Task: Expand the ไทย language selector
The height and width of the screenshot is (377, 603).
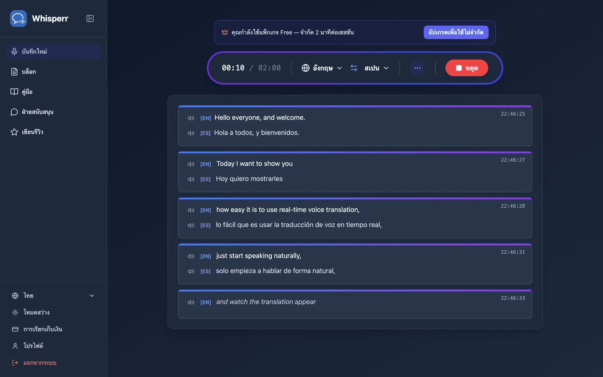Action: [x=53, y=296]
